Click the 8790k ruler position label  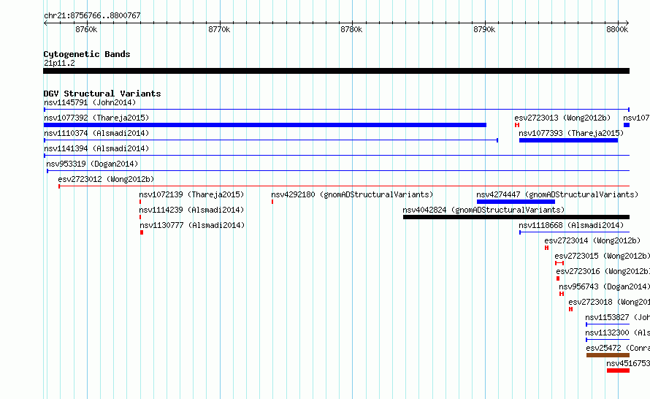pyautogui.click(x=484, y=29)
